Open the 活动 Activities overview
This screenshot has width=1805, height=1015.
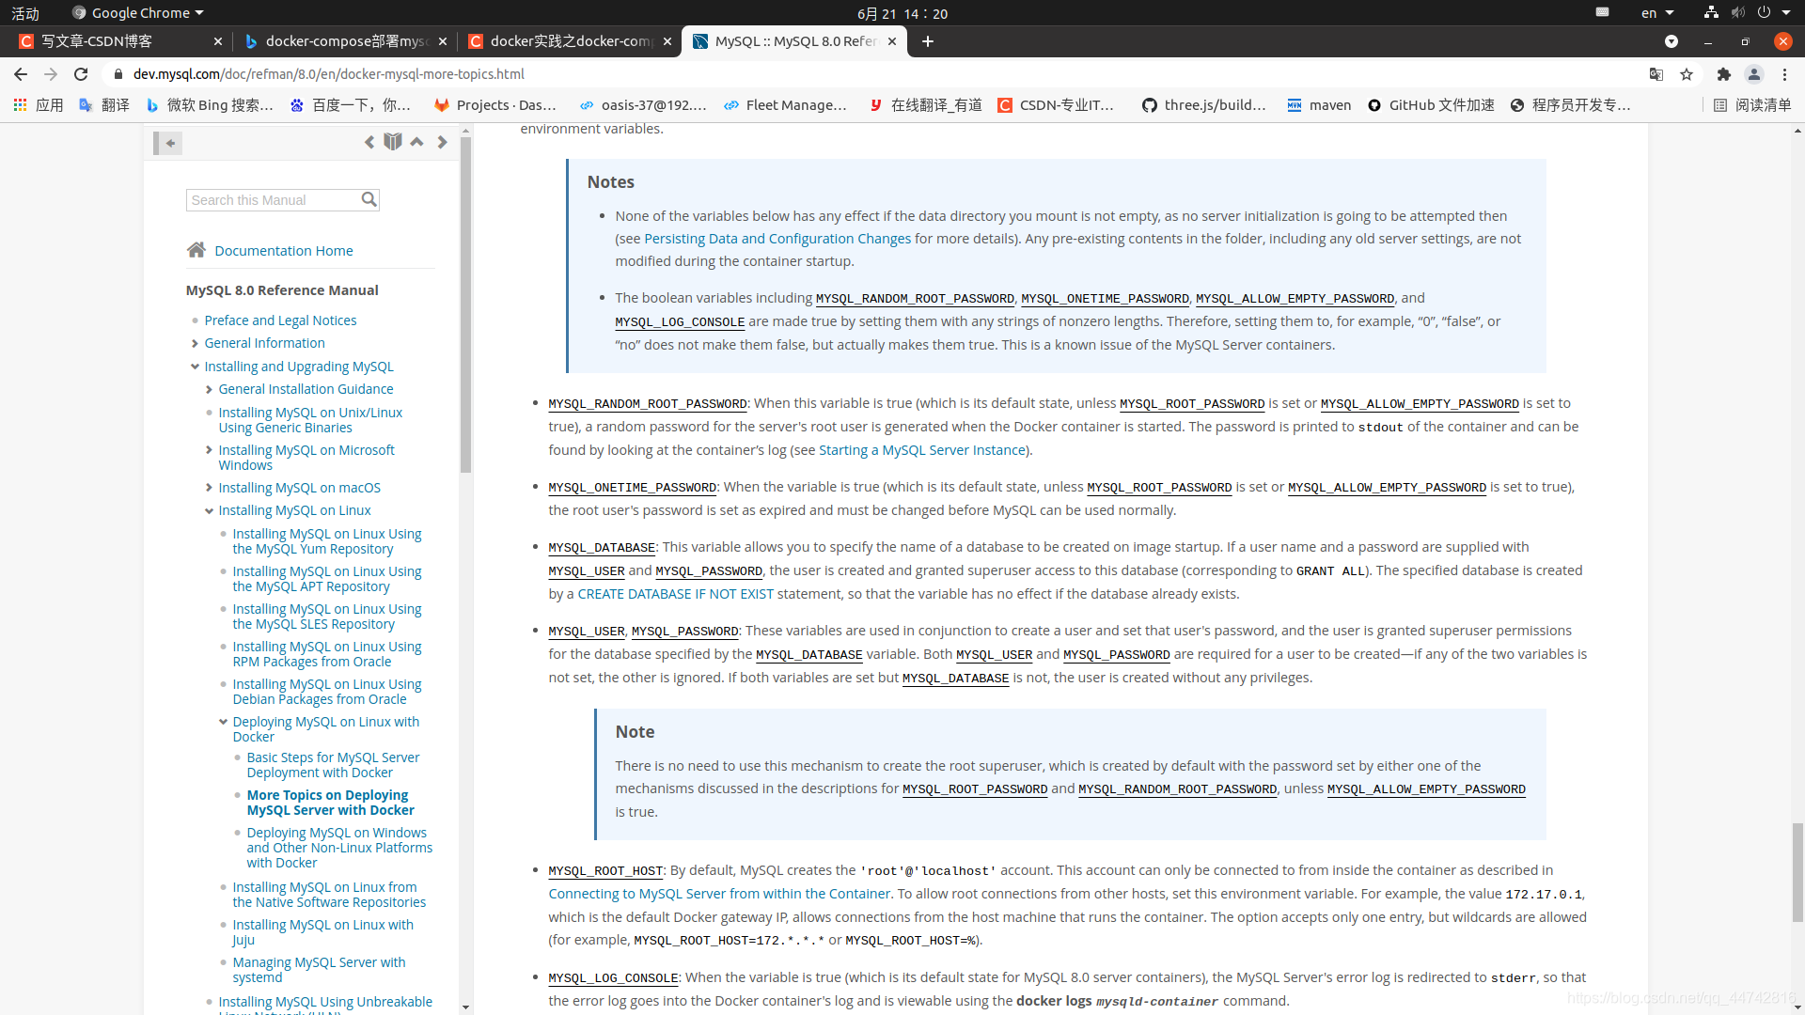(25, 13)
